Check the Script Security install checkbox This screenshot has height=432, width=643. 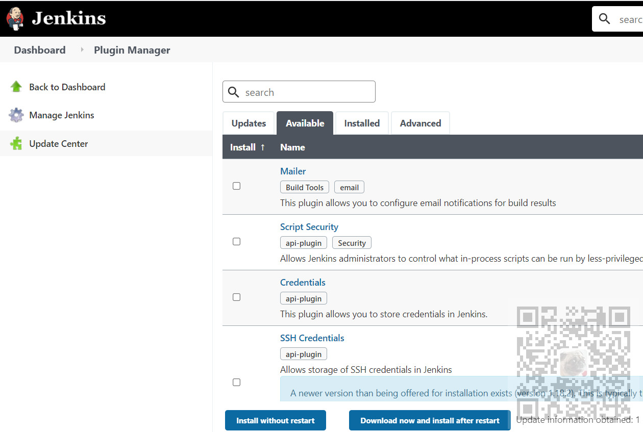pos(236,242)
